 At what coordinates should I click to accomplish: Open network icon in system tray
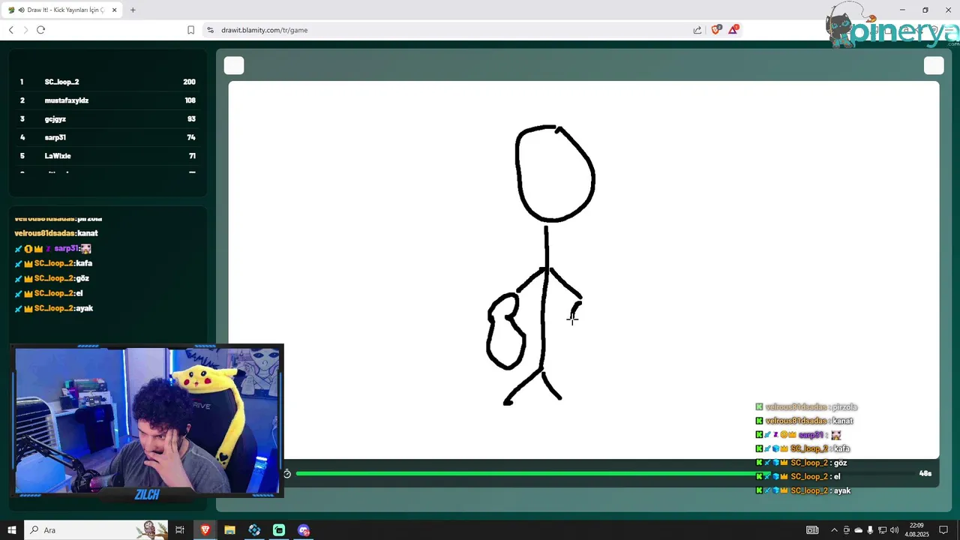(883, 530)
